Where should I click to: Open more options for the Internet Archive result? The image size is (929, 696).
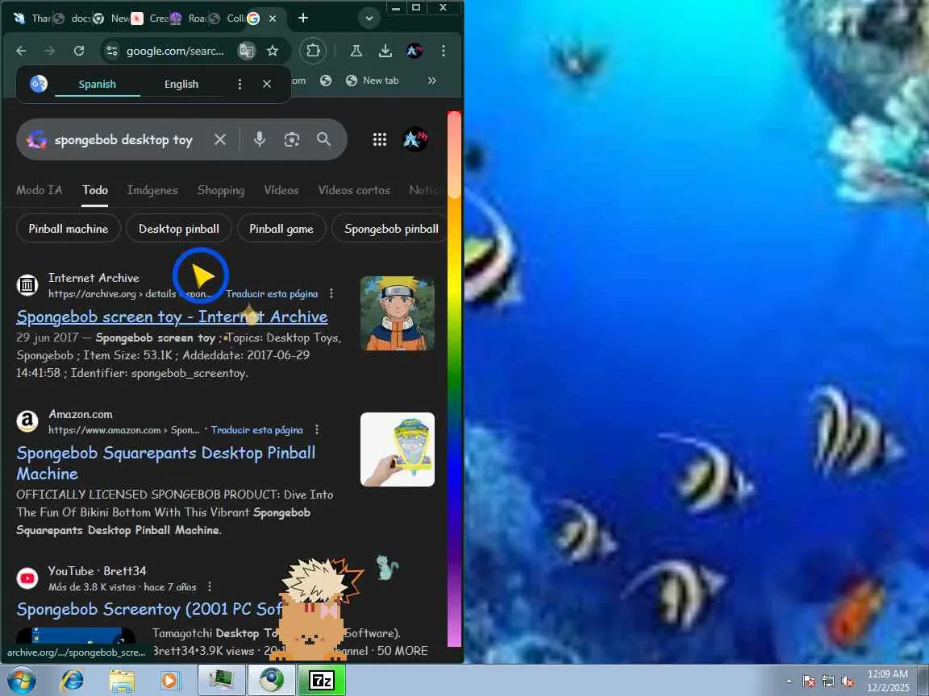[331, 293]
